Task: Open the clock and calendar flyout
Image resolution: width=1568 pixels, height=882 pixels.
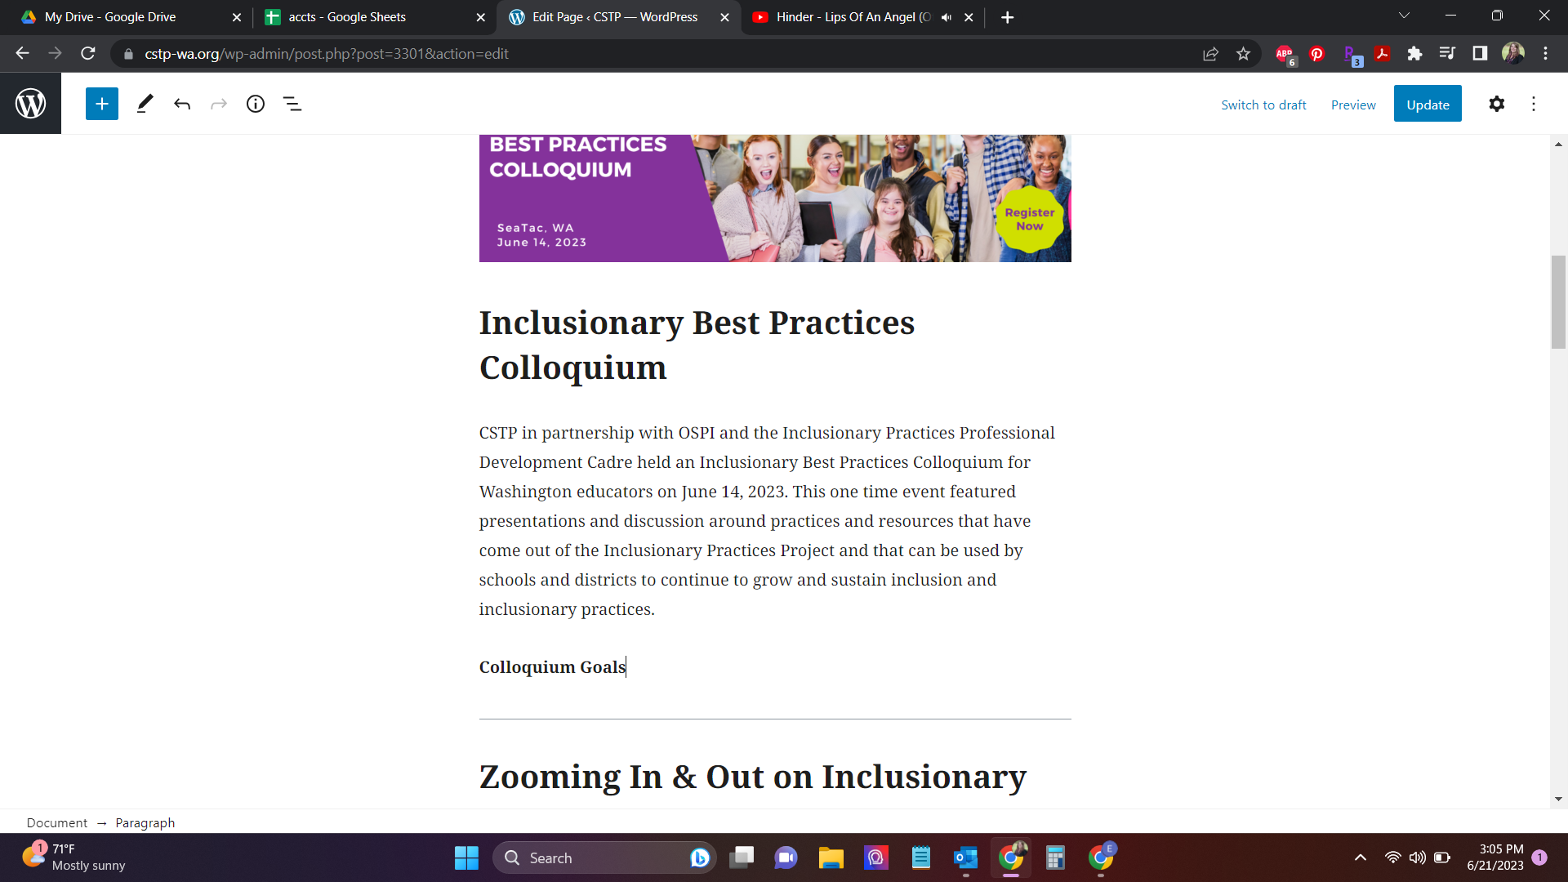Action: click(1494, 857)
